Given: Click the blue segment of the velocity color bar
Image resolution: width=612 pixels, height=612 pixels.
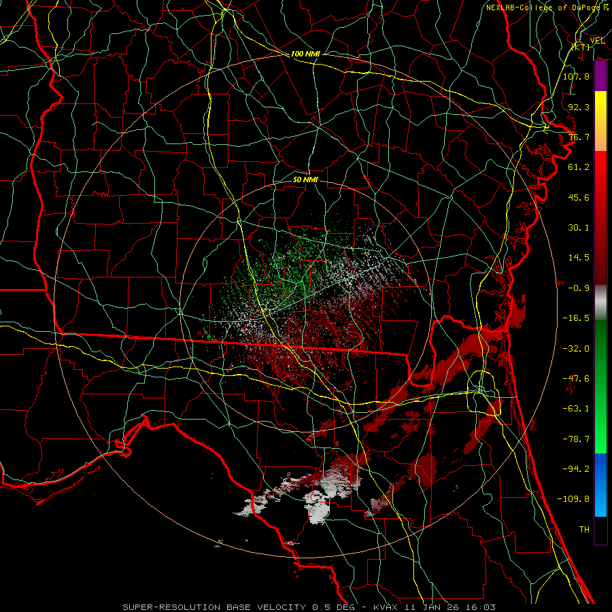Looking at the screenshot, I should [600, 485].
